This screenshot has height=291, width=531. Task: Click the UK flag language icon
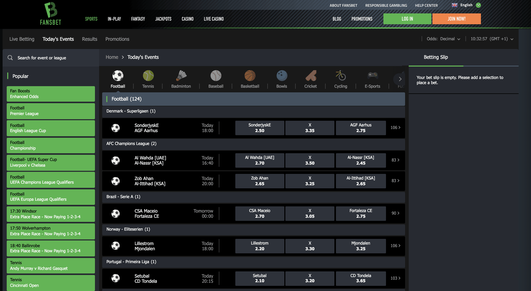pyautogui.click(x=454, y=5)
